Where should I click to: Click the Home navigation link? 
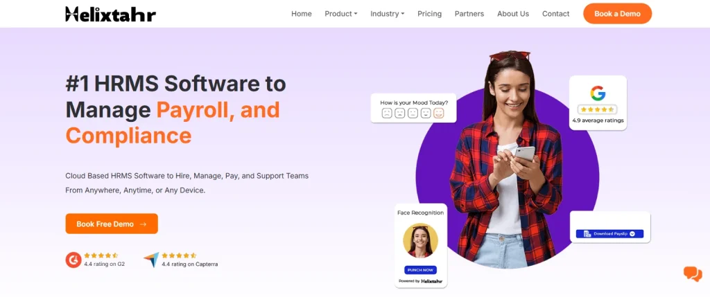[301, 14]
